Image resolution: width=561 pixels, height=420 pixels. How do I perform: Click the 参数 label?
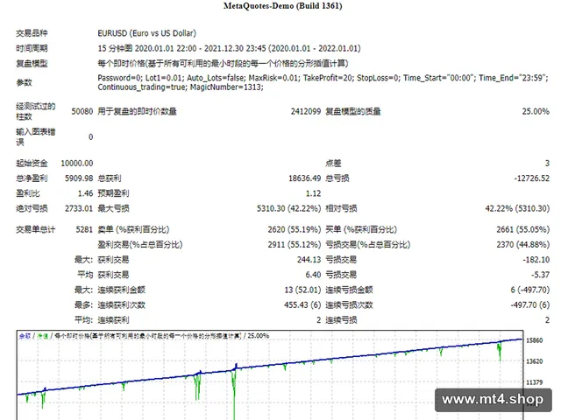click(x=24, y=82)
